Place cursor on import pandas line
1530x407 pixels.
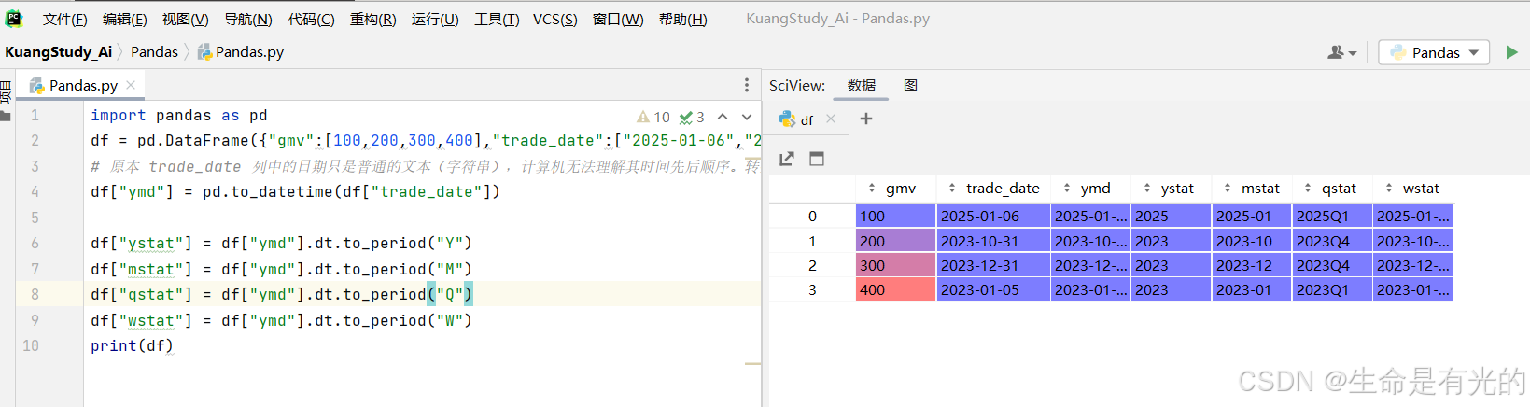(178, 116)
